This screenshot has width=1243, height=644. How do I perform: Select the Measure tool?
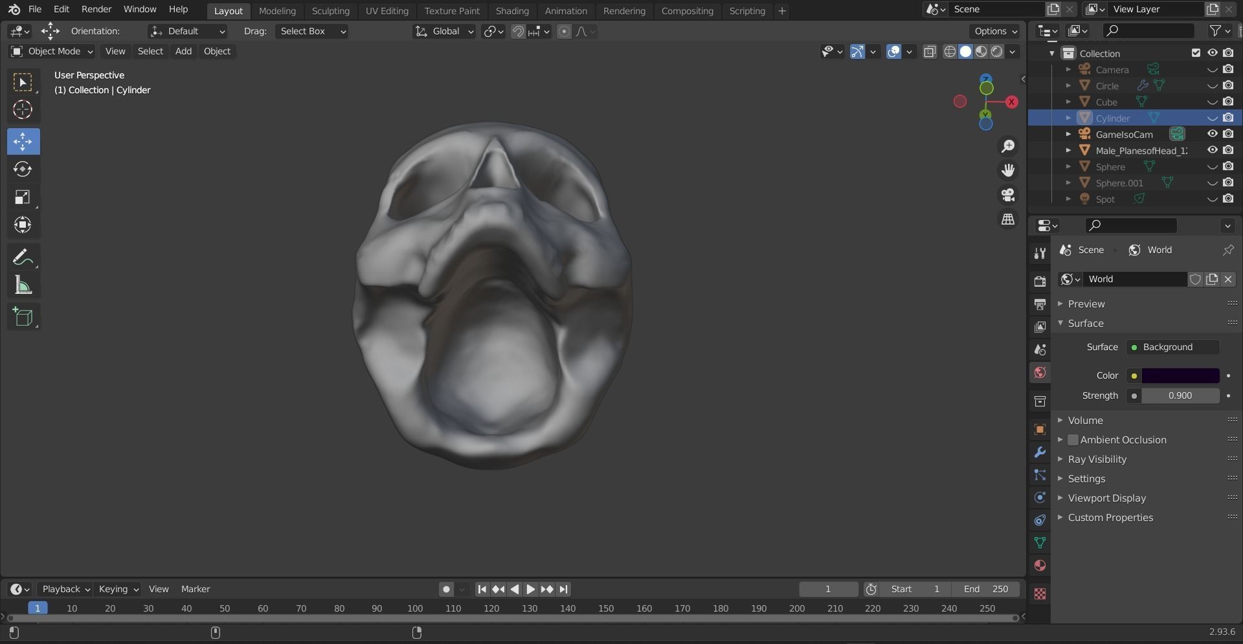click(x=23, y=285)
